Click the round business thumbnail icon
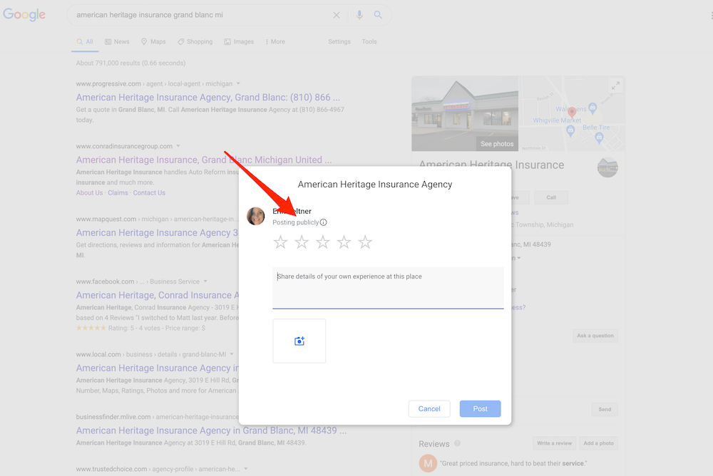The height and width of the screenshot is (476, 713). pos(607,167)
